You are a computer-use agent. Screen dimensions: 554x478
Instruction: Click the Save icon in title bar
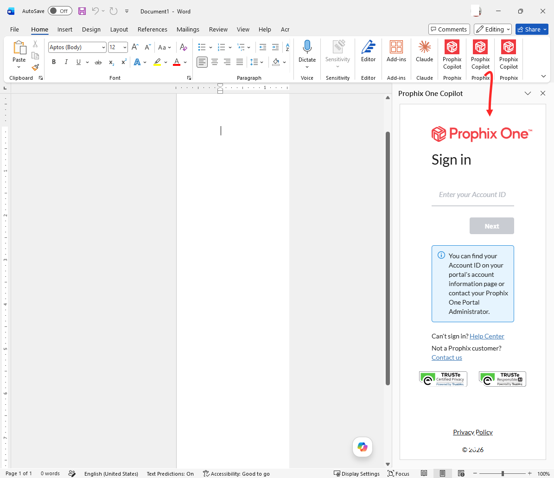(82, 11)
